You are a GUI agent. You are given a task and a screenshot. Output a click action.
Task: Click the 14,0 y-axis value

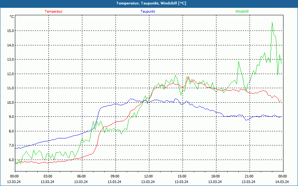(x=11, y=45)
